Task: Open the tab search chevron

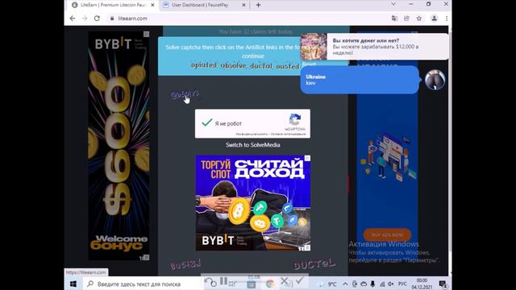Action: (x=393, y=4)
